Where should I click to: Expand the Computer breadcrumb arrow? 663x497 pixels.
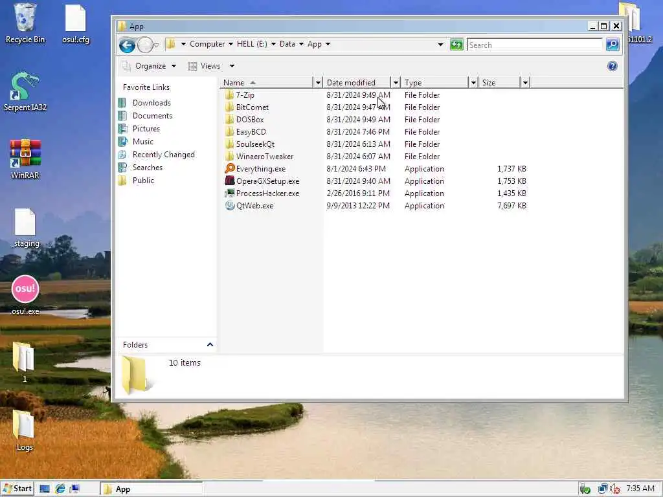click(230, 44)
